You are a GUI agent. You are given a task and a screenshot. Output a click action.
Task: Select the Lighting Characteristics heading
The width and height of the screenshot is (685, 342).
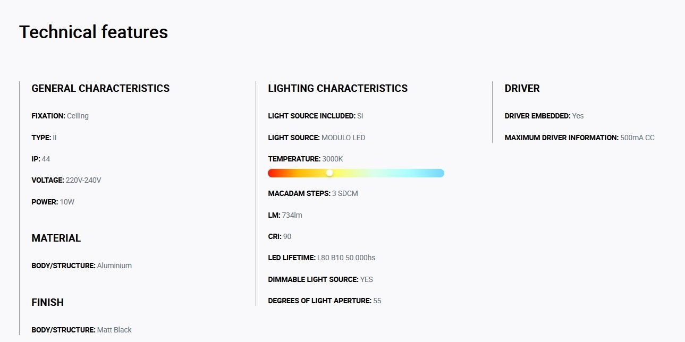338,89
